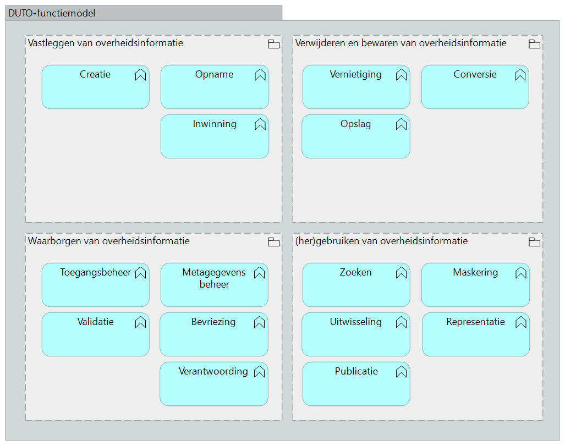Click grouping icon of Waarborgen van overheidsinformatie
Viewport: 565px width, 446px height.
[273, 242]
